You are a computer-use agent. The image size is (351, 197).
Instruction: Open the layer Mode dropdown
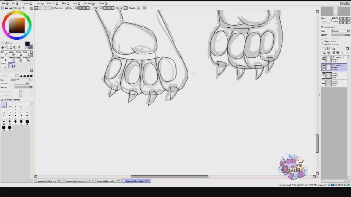point(341,31)
